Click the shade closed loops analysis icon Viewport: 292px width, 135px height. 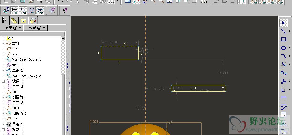(x=52, y=10)
